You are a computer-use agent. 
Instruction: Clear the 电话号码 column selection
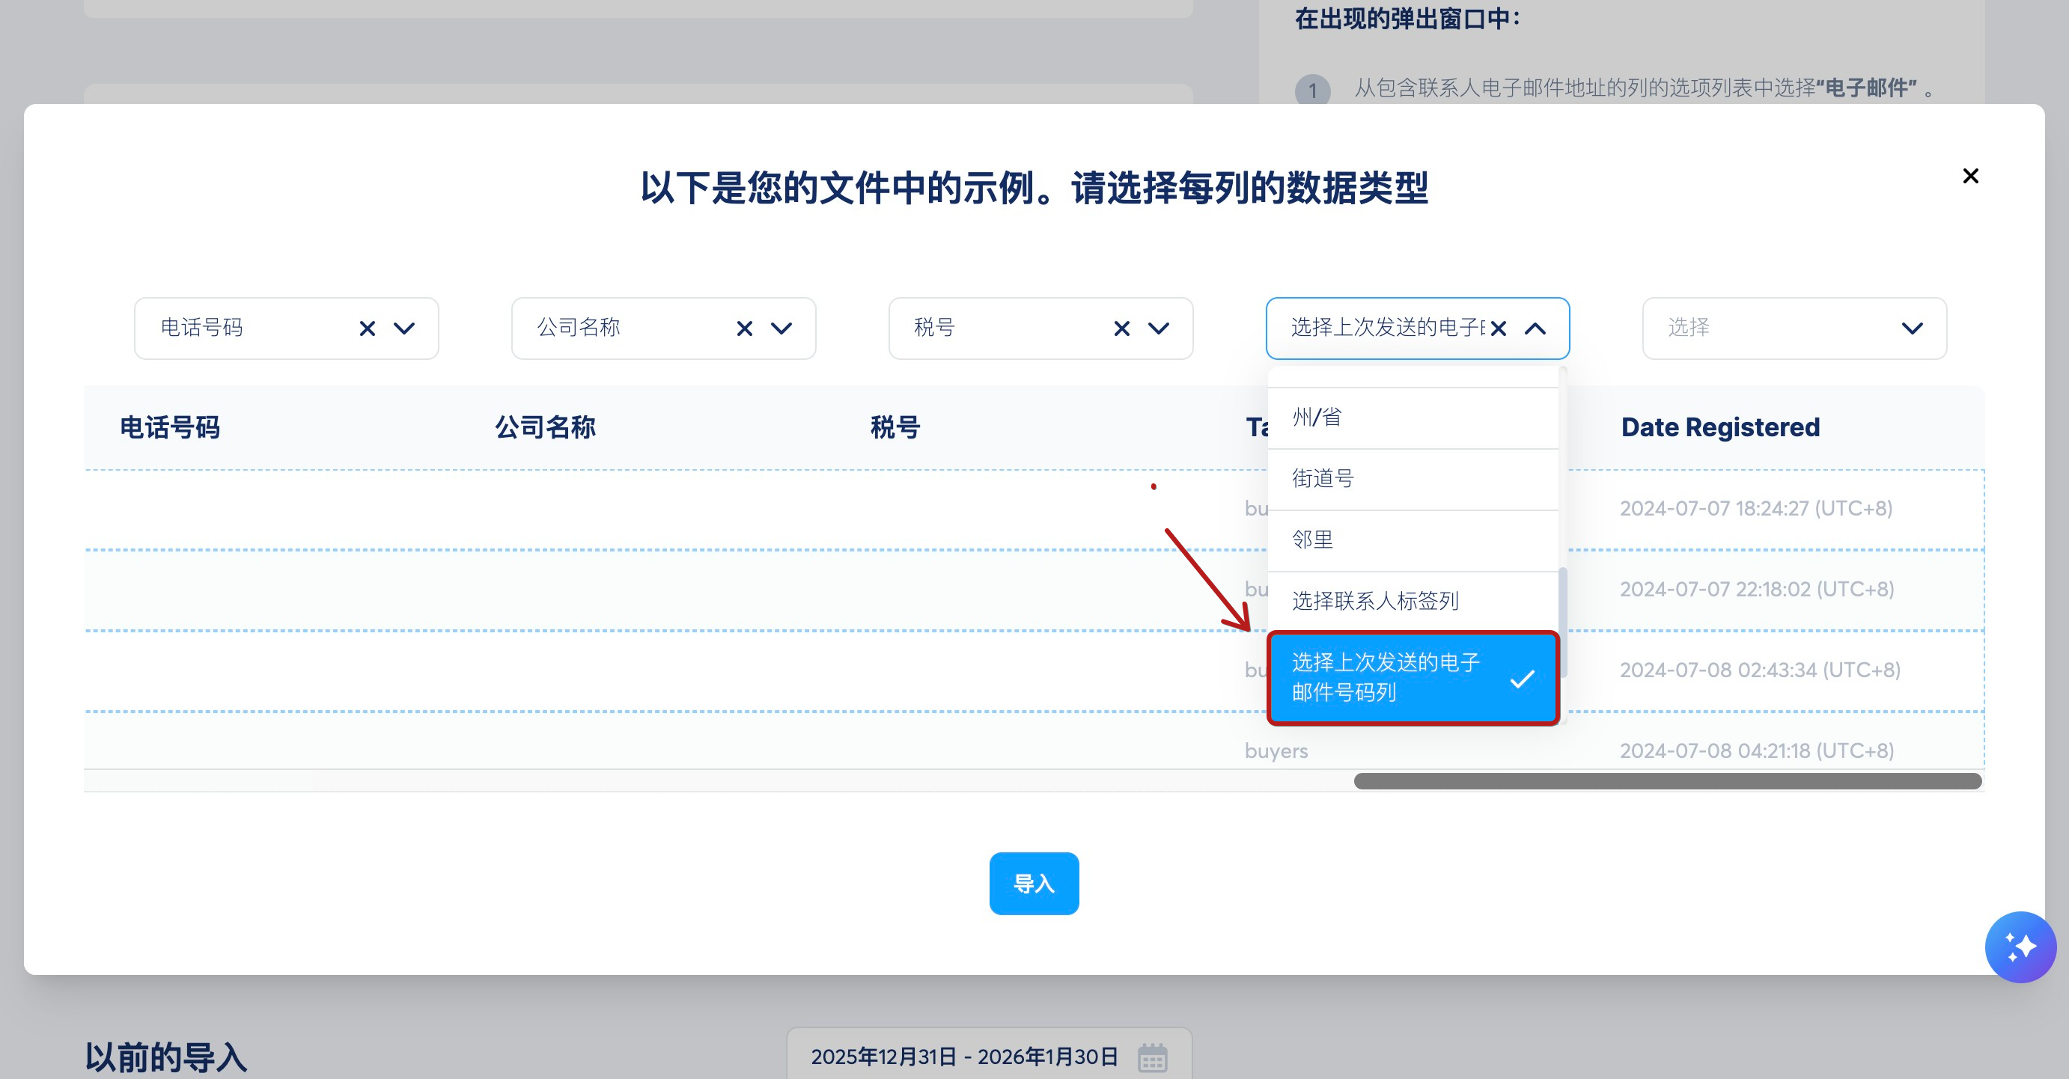367,328
